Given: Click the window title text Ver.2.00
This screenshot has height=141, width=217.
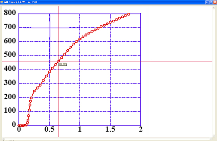Looking at the screenshot, I should point(33,2).
